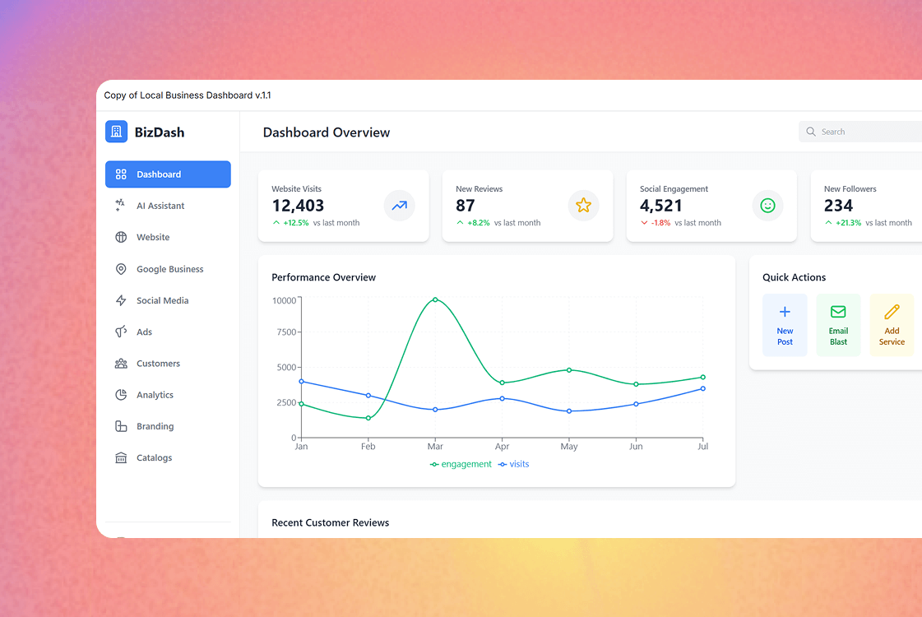Click the Email Blast quick action

click(x=838, y=324)
